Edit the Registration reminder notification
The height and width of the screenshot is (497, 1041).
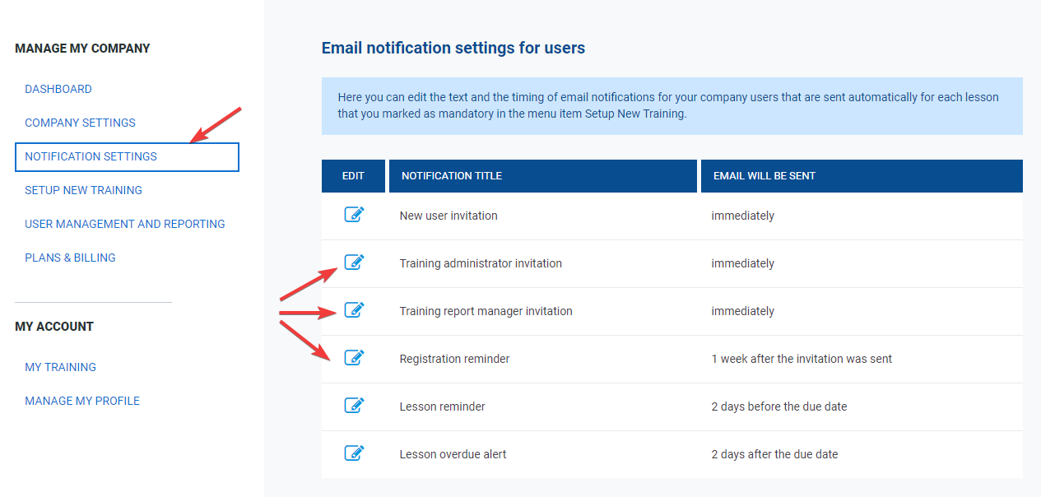tap(354, 358)
